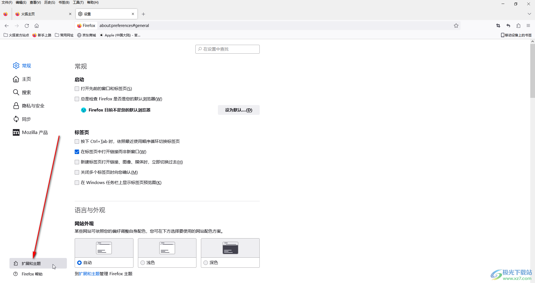This screenshot has width=535, height=283.
Task: Open the 常用网址 bookmarks folder
Action: tap(64, 35)
